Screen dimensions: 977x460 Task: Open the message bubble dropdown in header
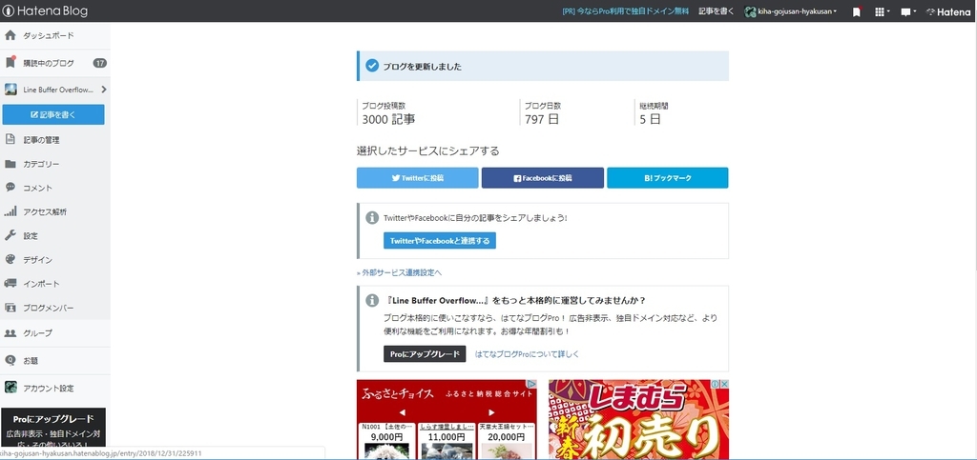[x=908, y=11]
